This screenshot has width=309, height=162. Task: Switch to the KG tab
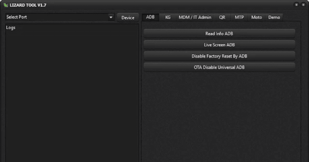(x=168, y=17)
